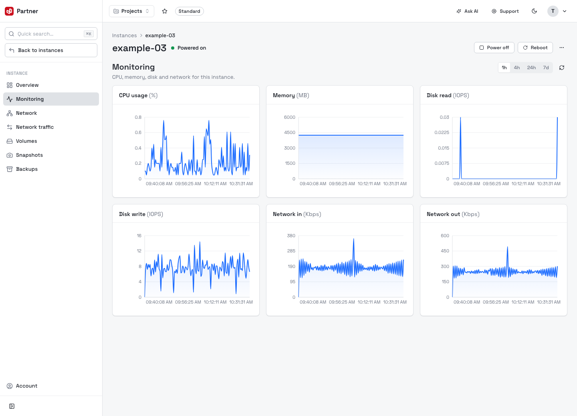Select the 4h time range
The width and height of the screenshot is (577, 416).
pyautogui.click(x=517, y=68)
